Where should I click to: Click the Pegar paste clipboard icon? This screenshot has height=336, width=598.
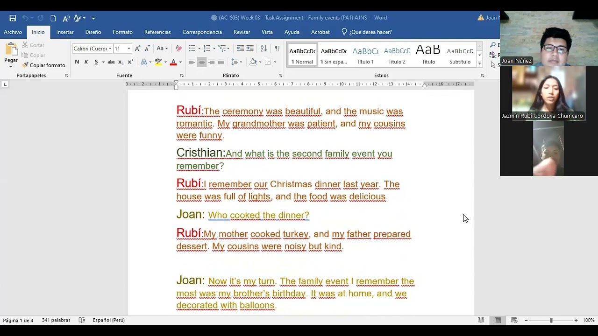(x=11, y=49)
